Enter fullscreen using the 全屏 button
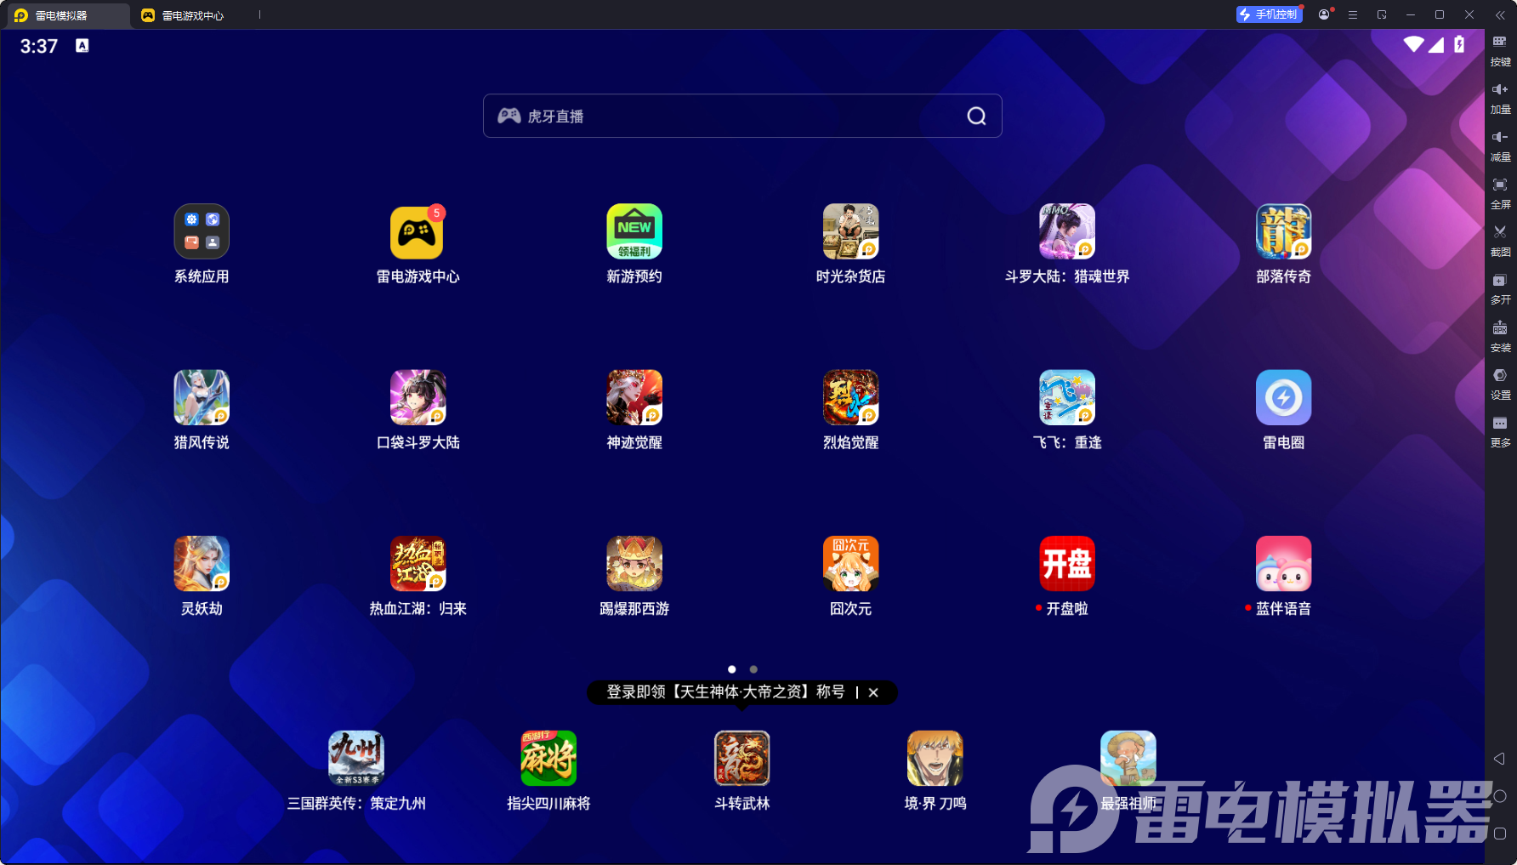1517x865 pixels. [1500, 193]
